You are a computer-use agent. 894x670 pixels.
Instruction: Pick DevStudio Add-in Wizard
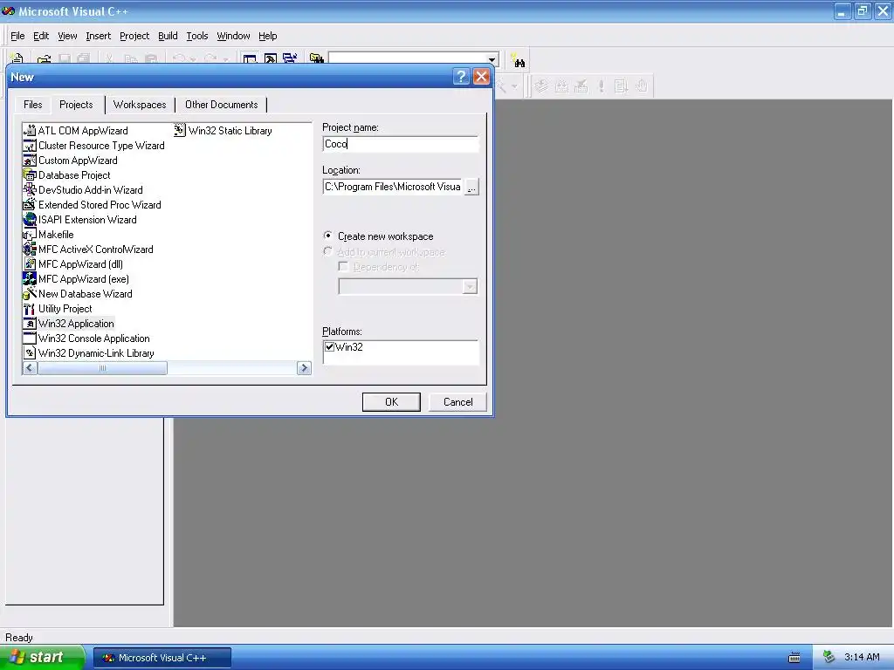[x=83, y=189]
